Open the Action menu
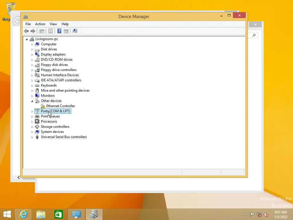This screenshot has width=293, height=220. pos(40,24)
